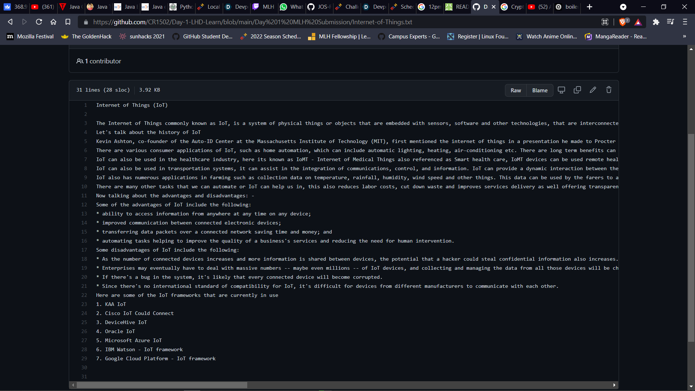The width and height of the screenshot is (695, 391).
Task: Copy raw contents of the file
Action: (577, 90)
